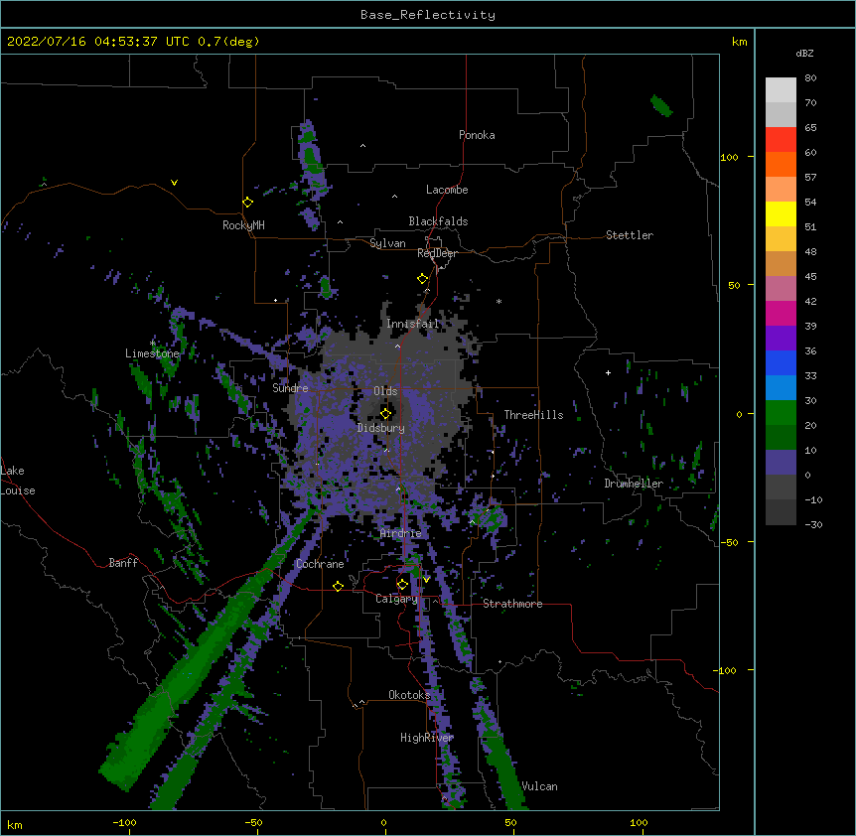The width and height of the screenshot is (856, 836).
Task: Click the yellow V marker northeast of Calgary
Action: [426, 580]
